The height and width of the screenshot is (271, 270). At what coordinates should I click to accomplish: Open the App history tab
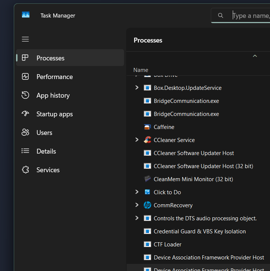[70, 95]
